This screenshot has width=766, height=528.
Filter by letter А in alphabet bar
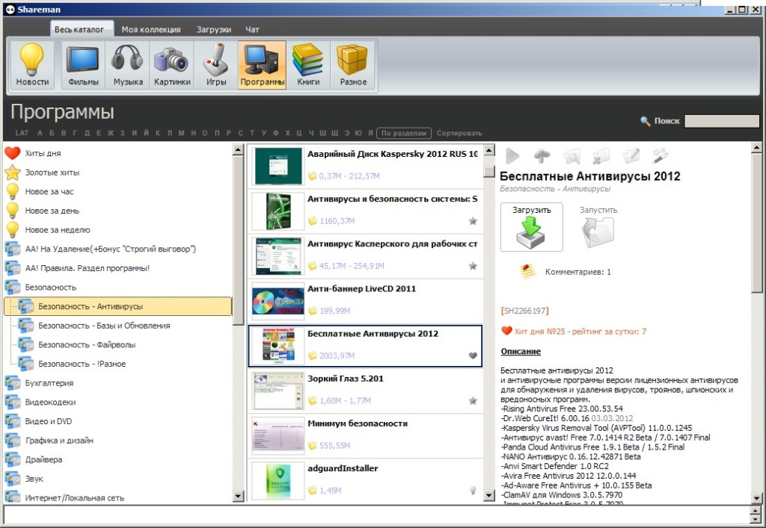point(40,133)
